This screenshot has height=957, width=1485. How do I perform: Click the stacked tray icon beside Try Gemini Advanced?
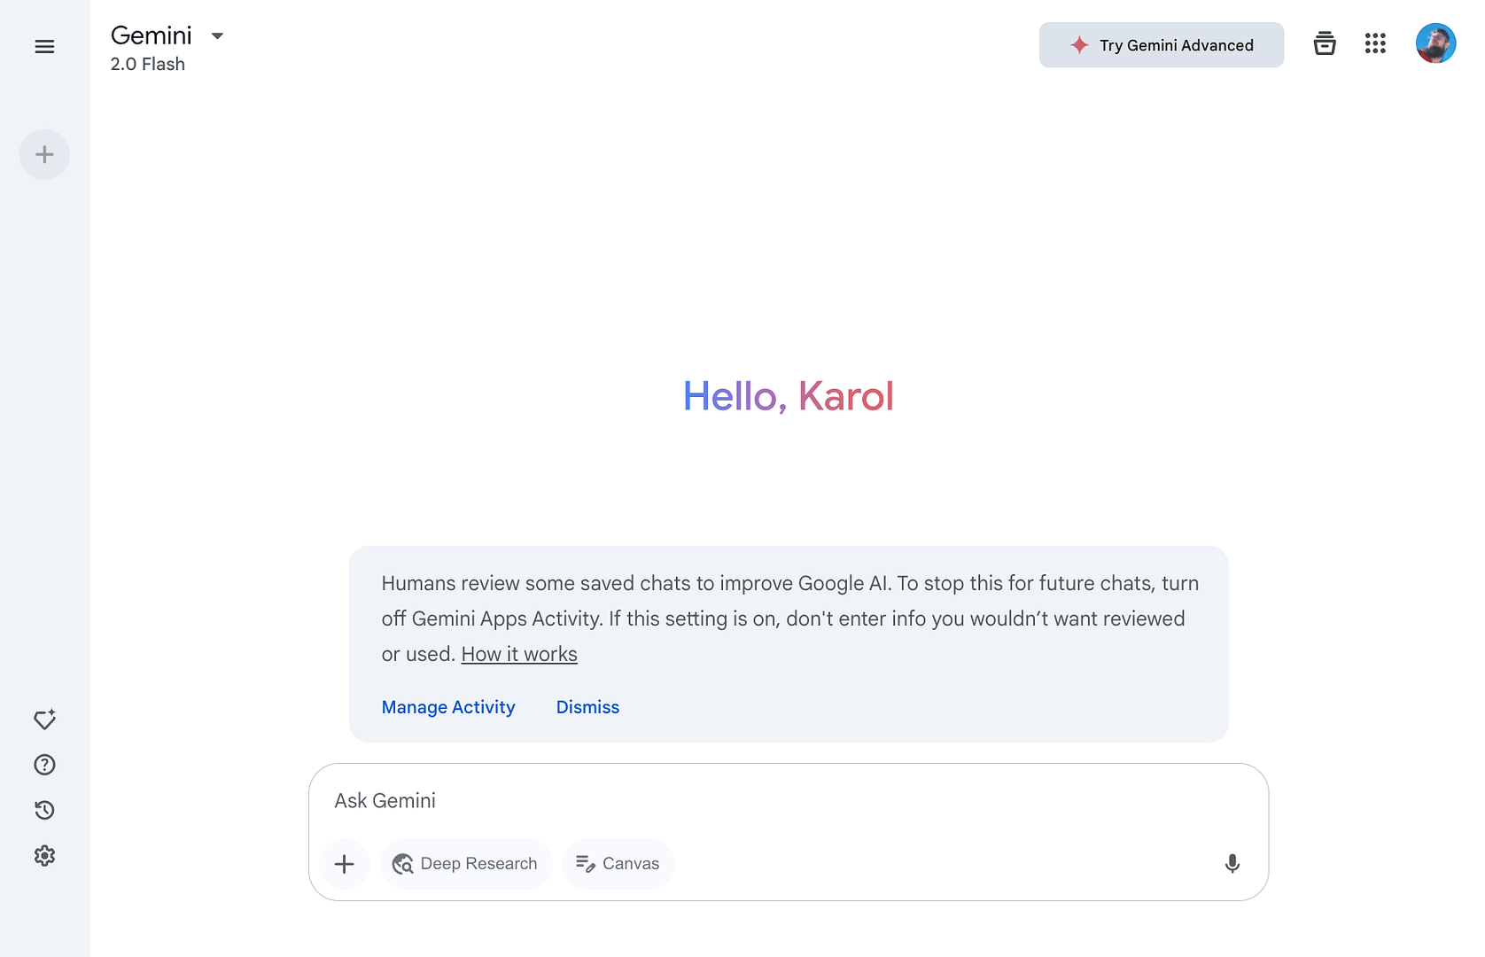(x=1324, y=43)
